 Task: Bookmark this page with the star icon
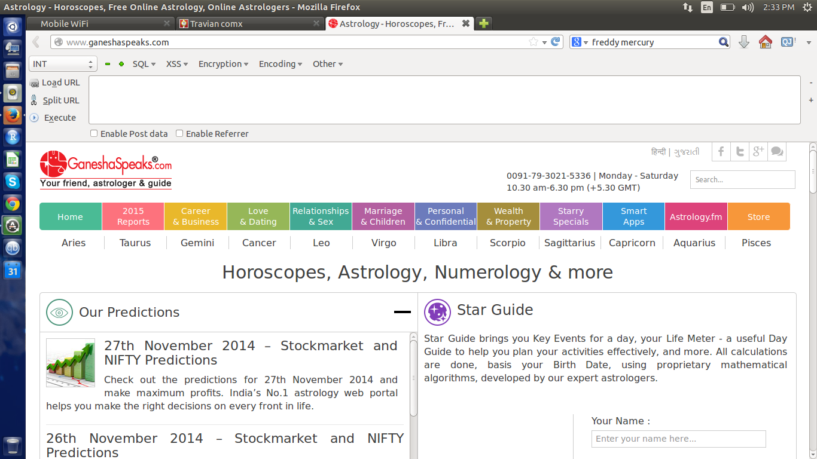click(533, 42)
